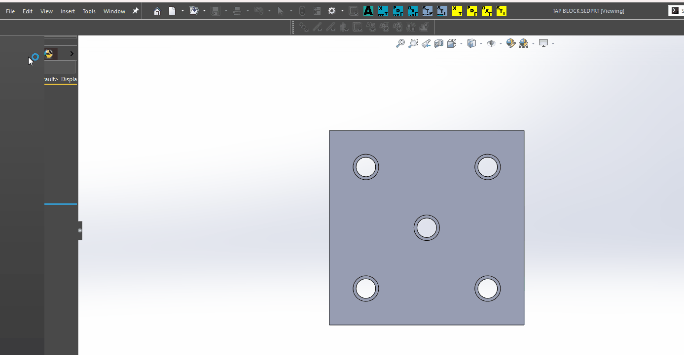Click the Zoom to Fit magnifier icon
The width and height of the screenshot is (684, 355).
400,43
